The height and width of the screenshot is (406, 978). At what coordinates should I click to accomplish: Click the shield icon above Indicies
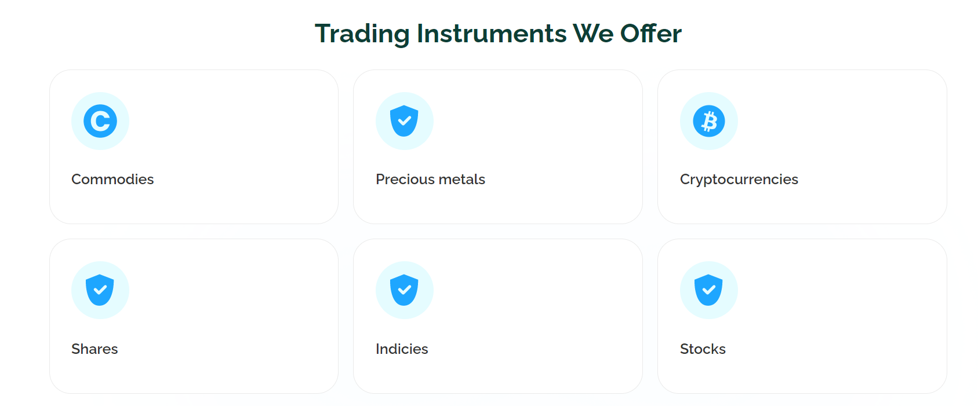coord(405,290)
